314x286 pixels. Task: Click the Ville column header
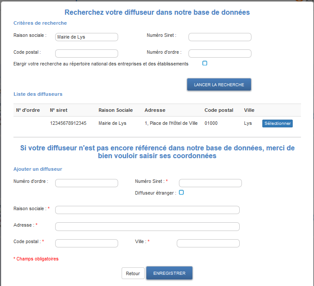pyautogui.click(x=249, y=110)
